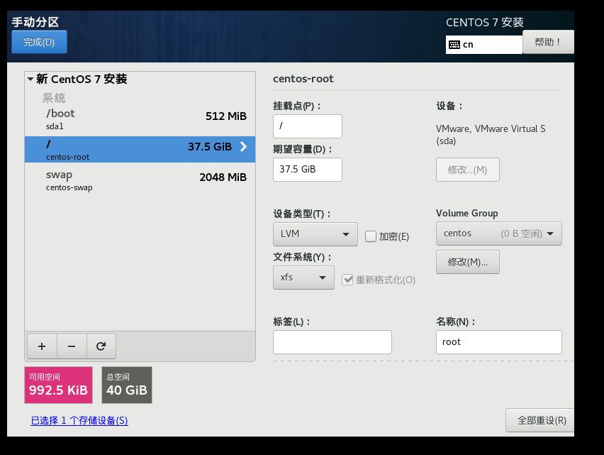The height and width of the screenshot is (455, 604).
Task: Open the 文件系统 xfs dropdown
Action: tap(303, 278)
